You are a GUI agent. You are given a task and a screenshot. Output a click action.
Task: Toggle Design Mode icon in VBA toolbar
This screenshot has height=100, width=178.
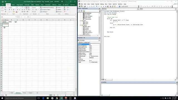(108, 6)
